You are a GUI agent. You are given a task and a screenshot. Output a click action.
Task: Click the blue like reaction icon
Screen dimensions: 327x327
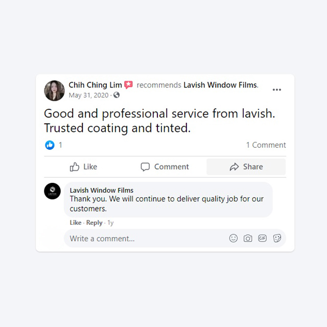(50, 145)
